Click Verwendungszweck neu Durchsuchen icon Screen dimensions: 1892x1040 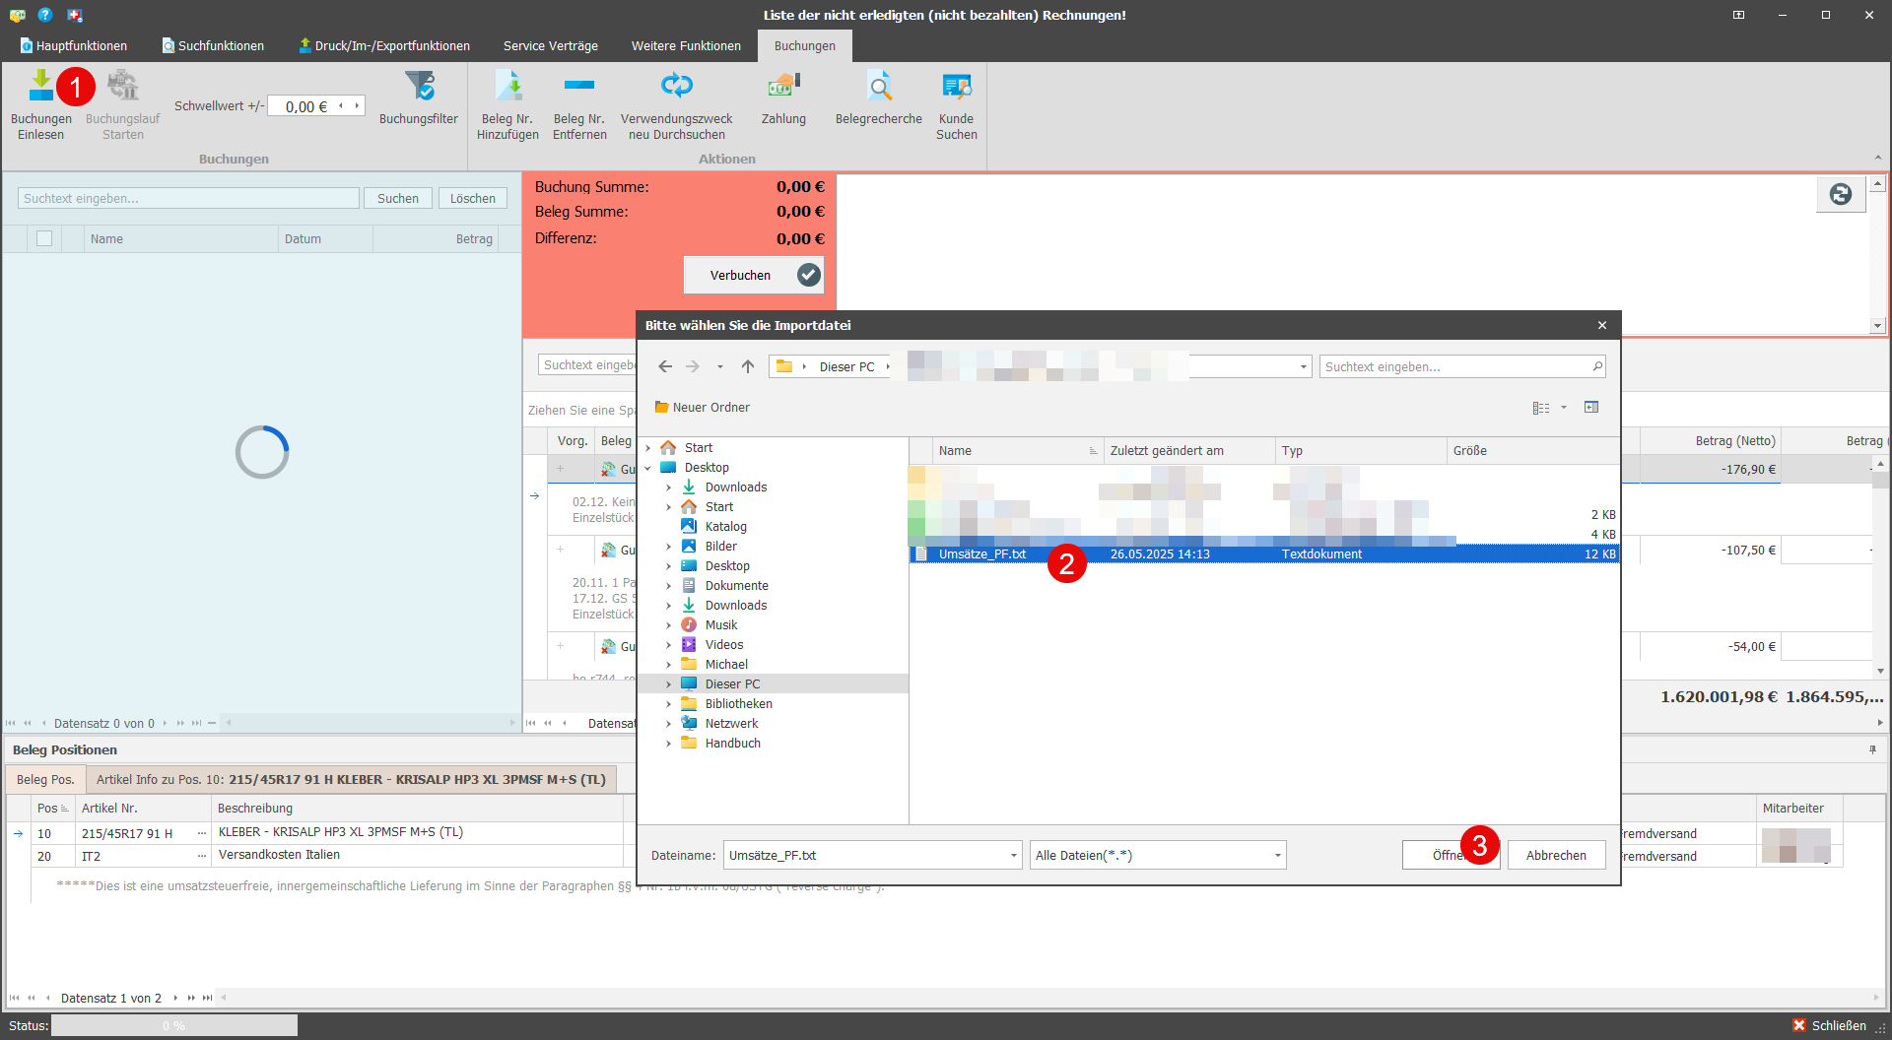pyautogui.click(x=677, y=86)
